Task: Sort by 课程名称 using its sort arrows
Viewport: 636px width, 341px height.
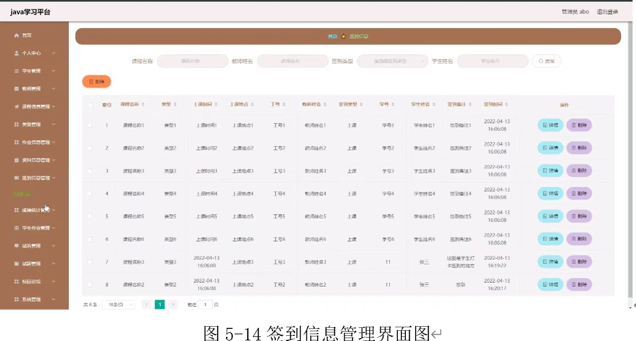Action: click(x=143, y=105)
